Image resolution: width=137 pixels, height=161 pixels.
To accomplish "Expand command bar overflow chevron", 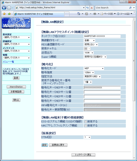I will point(134,12).
